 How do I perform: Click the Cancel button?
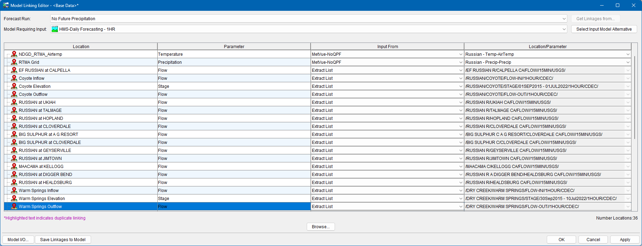593,240
